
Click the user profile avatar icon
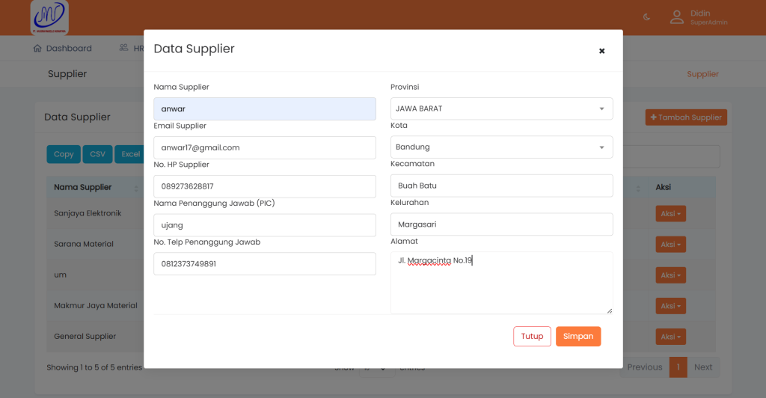[x=676, y=17]
